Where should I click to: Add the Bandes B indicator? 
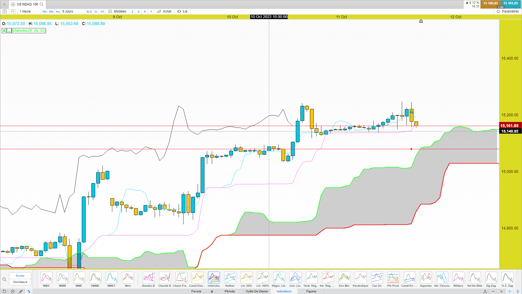pyautogui.click(x=148, y=278)
